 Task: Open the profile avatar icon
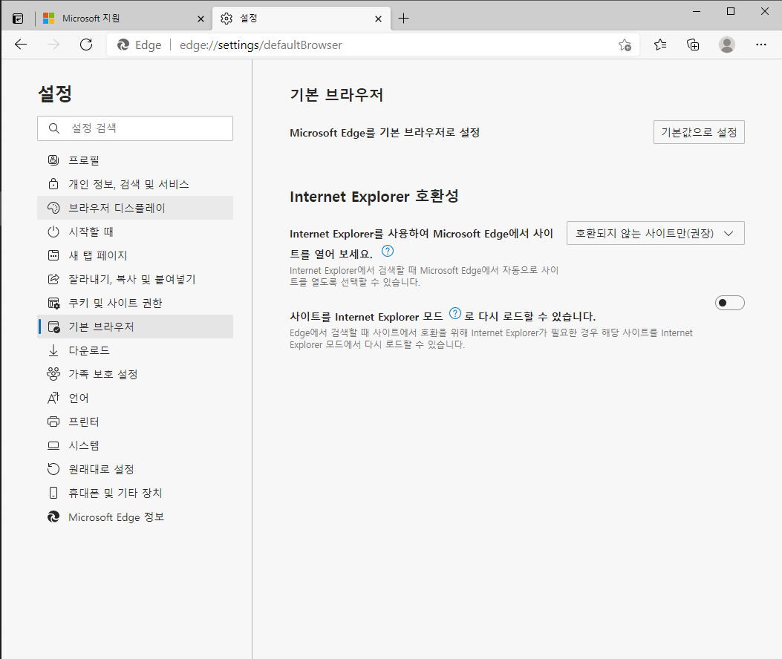[x=726, y=45]
